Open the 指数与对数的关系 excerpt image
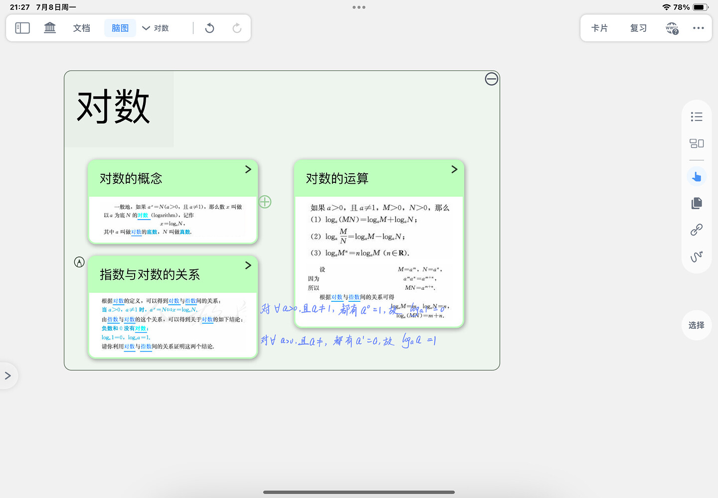Viewport: 718px width, 498px height. click(173, 324)
